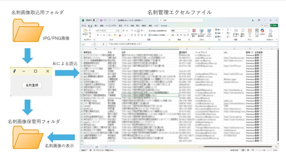Open the Copilot icon in the ribbon
The width and height of the screenshot is (286, 161).
coord(262,32)
